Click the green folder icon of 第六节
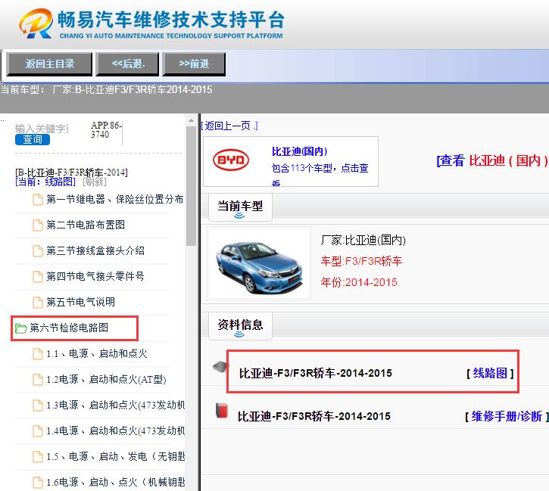Image resolution: width=549 pixels, height=491 pixels. tap(20, 328)
